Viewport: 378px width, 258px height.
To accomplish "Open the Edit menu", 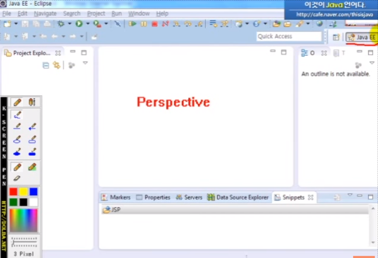I will pos(23,13).
